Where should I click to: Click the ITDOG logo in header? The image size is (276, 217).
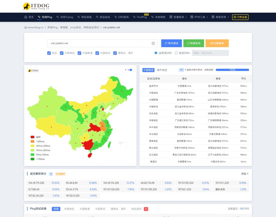tap(36, 6)
